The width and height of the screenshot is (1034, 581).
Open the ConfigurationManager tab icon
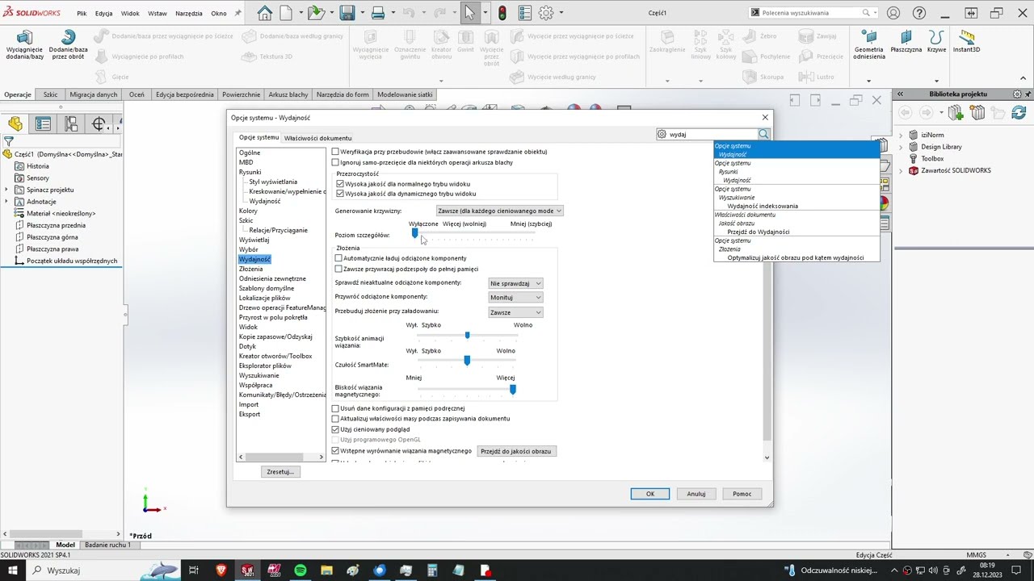coord(71,123)
